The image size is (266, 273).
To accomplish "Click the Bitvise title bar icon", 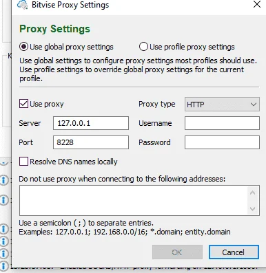I will [22, 5].
